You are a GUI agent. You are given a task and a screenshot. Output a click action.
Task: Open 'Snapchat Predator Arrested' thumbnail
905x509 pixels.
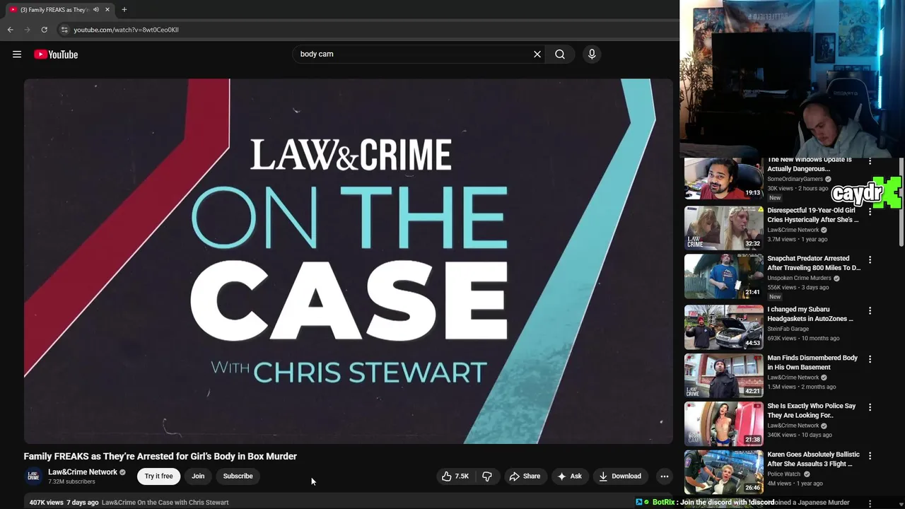coord(723,276)
